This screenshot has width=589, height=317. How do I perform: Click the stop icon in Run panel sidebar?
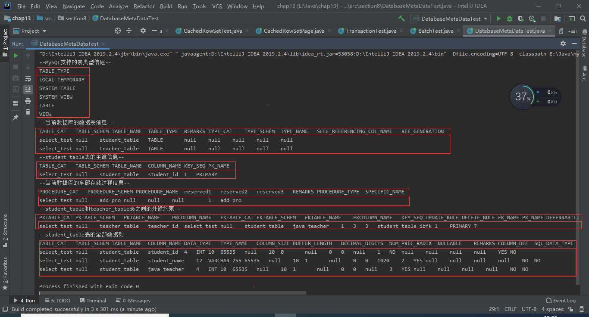click(x=16, y=67)
